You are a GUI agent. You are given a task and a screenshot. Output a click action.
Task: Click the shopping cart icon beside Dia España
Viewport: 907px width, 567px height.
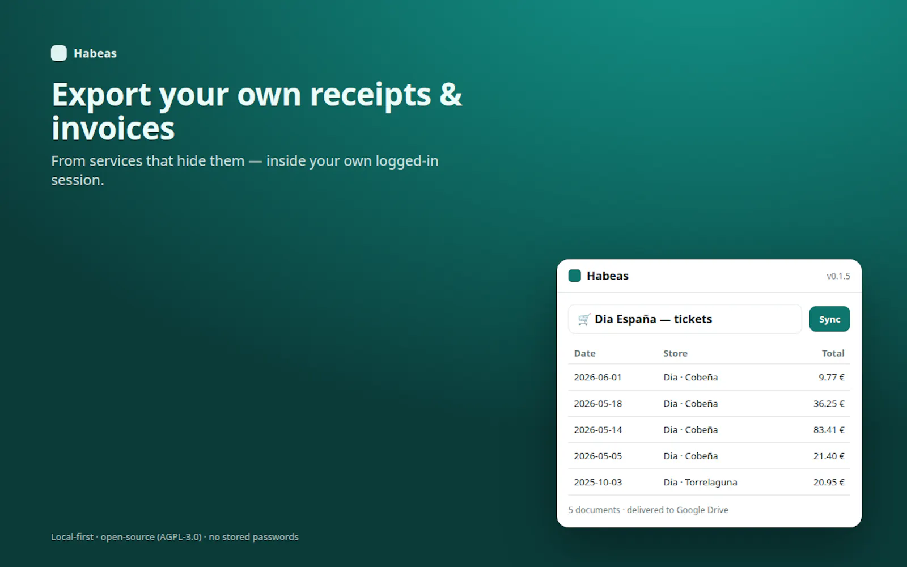584,319
